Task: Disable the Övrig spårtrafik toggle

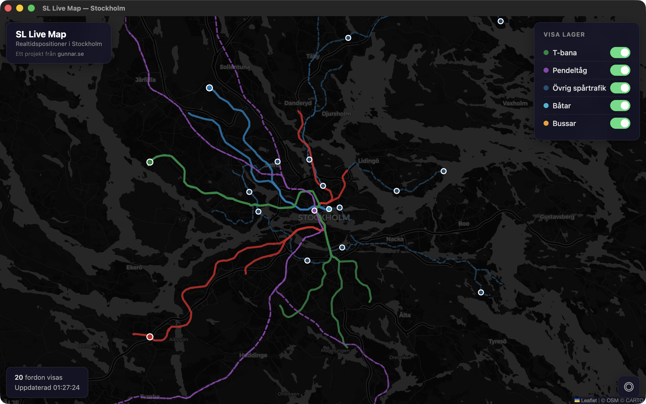Action: pyautogui.click(x=620, y=88)
